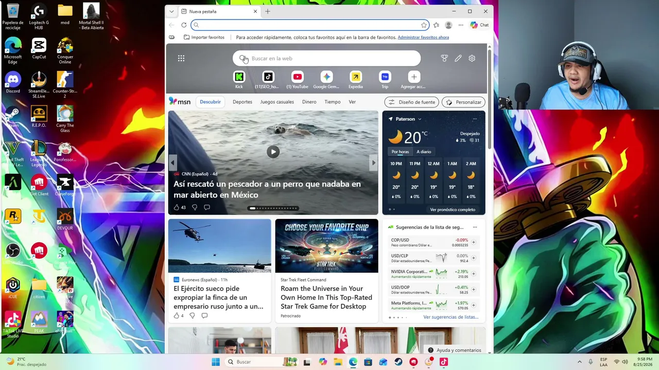Click the Buscar en la web search box
659x370 pixels.
click(326, 59)
